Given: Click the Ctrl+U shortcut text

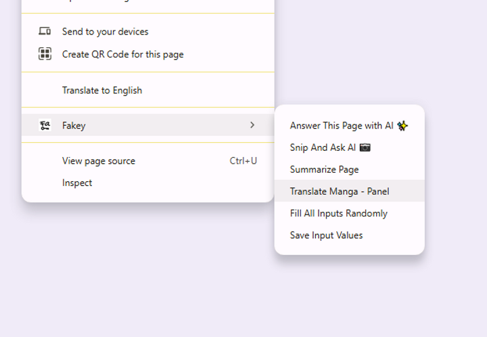Looking at the screenshot, I should click(x=243, y=160).
